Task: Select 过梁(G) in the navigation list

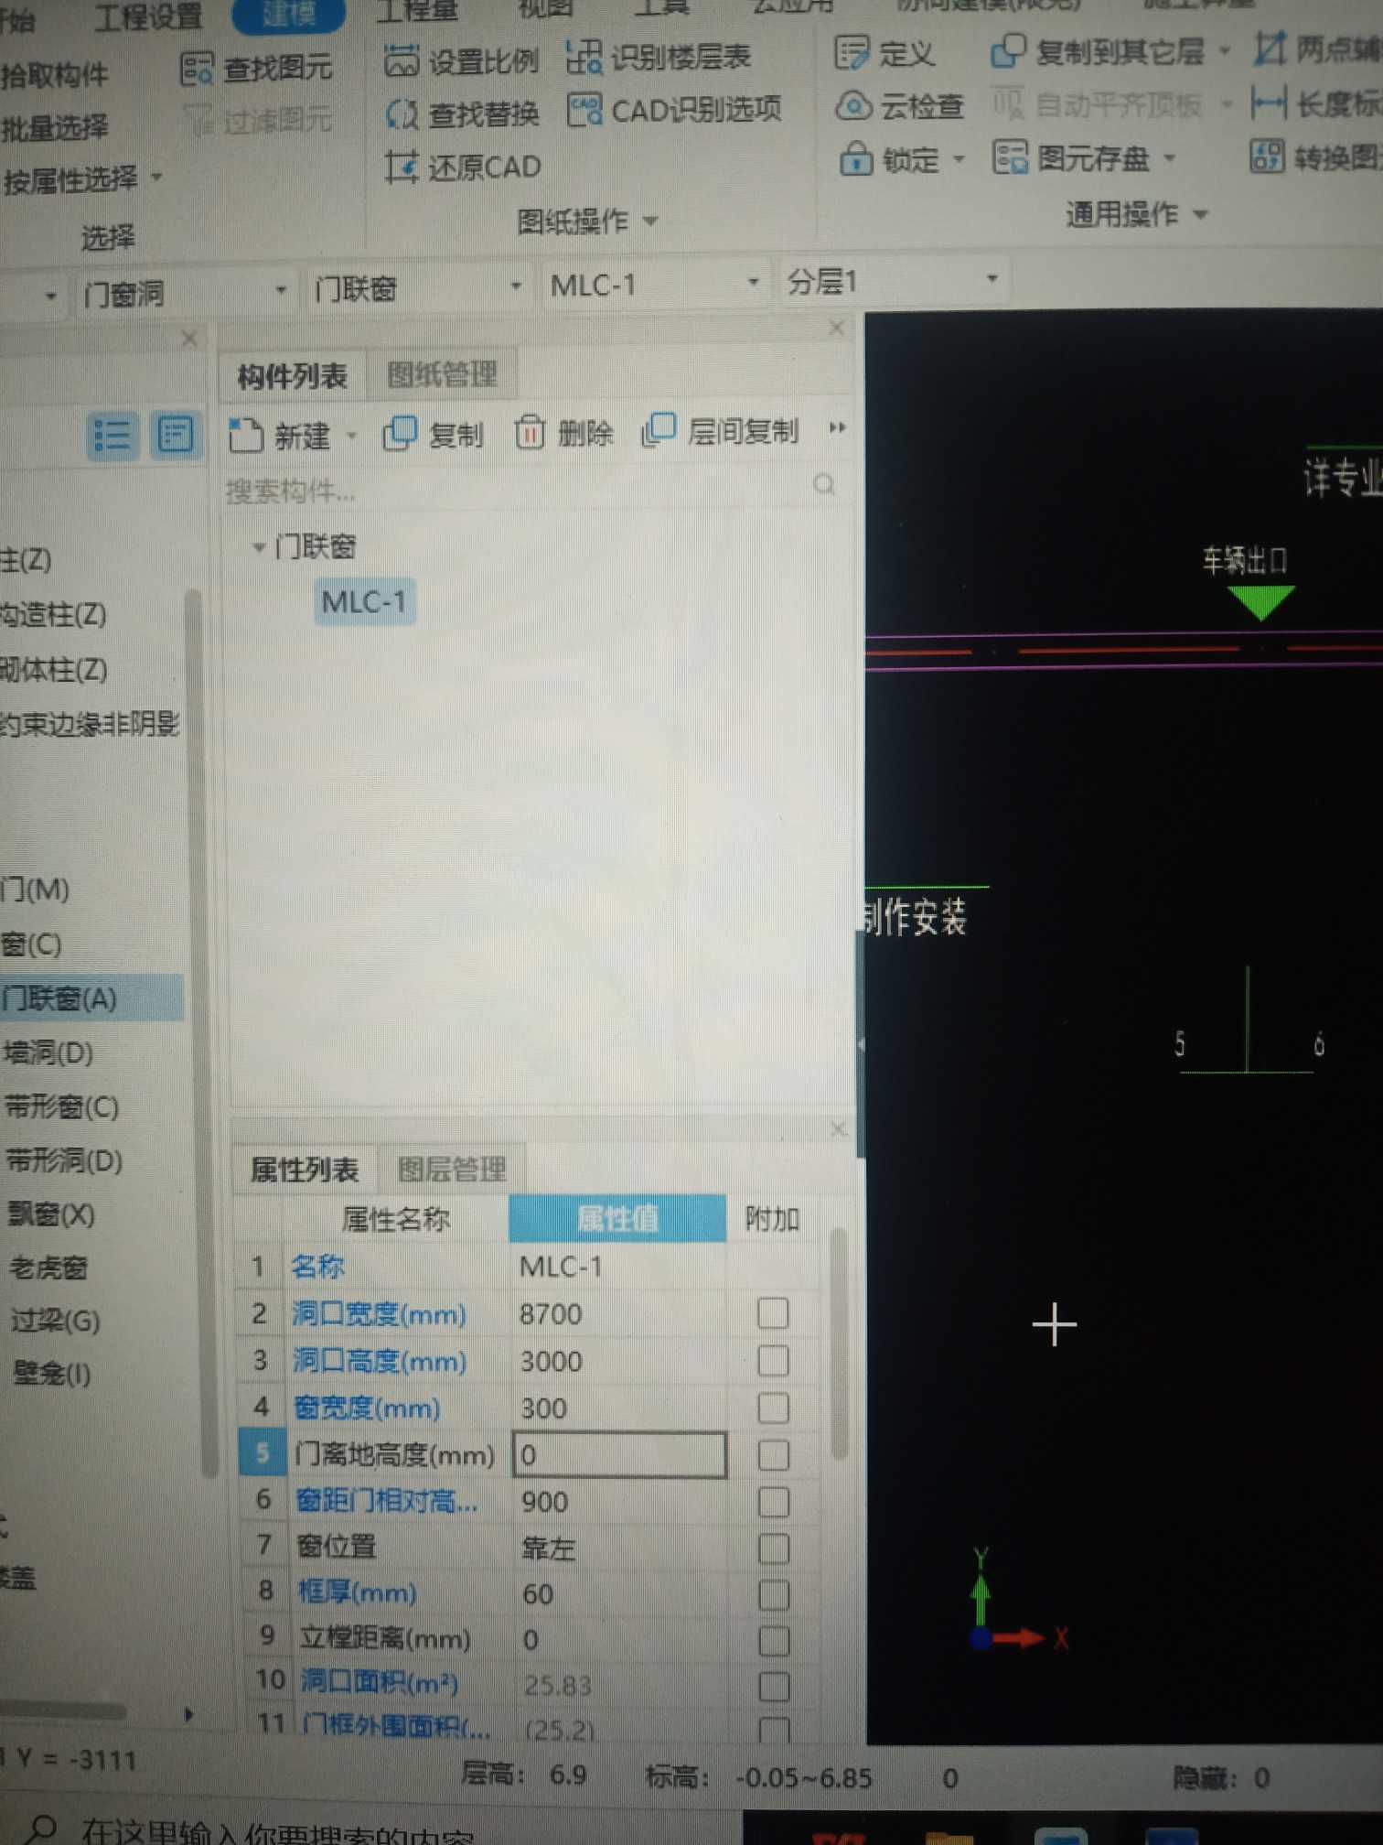Action: pos(55,1320)
